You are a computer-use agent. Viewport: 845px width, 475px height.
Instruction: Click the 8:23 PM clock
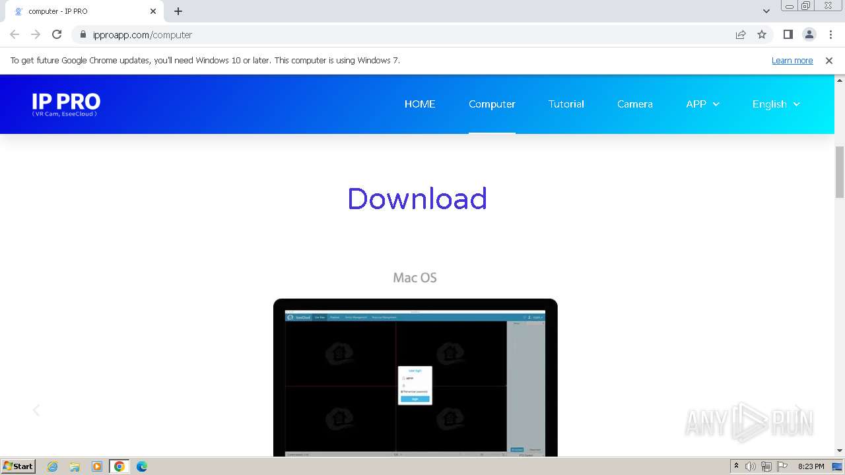point(811,466)
